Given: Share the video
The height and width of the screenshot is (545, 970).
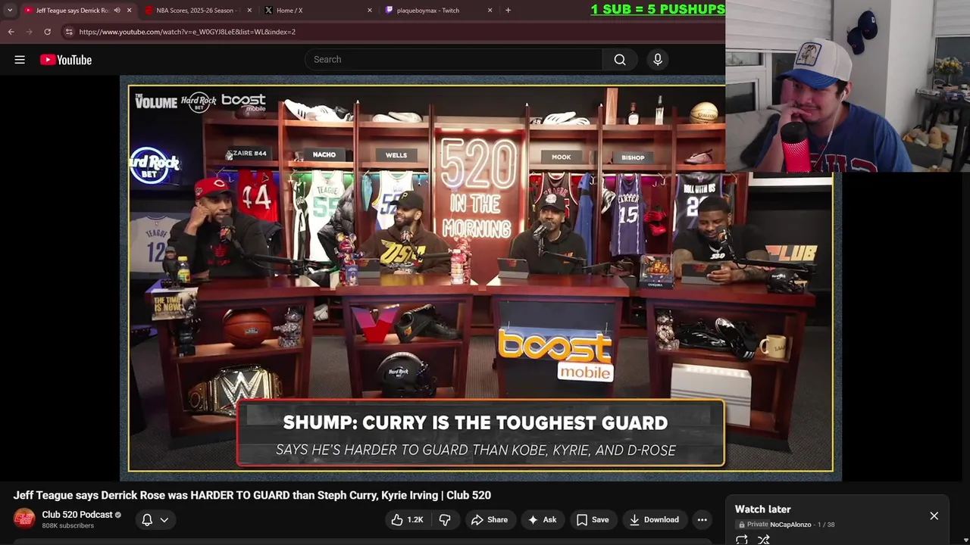Looking at the screenshot, I should click(490, 519).
